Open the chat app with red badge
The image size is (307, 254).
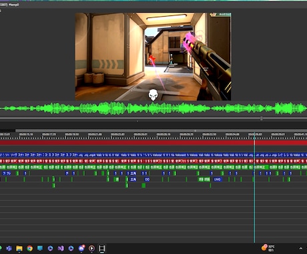point(81,248)
